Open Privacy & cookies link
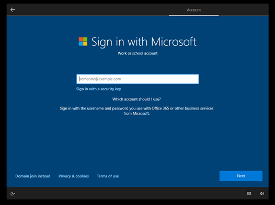 pos(74,176)
